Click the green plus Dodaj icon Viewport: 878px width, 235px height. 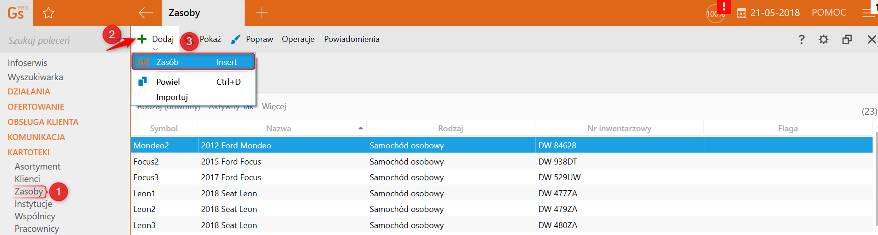point(142,39)
